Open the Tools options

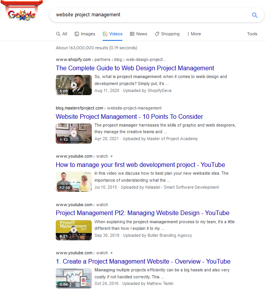252,34
